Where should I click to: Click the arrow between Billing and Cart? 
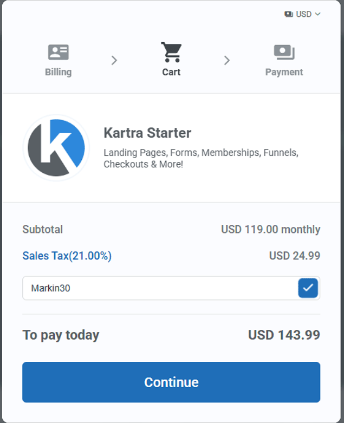coord(114,61)
